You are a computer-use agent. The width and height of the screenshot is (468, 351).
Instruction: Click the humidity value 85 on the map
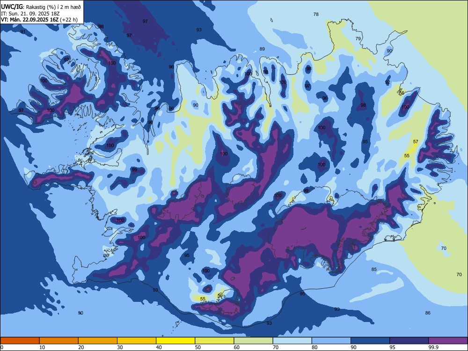coord(374,269)
